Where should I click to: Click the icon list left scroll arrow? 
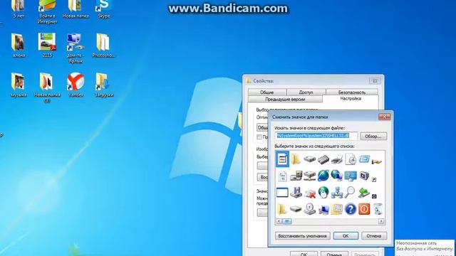pos(279,221)
